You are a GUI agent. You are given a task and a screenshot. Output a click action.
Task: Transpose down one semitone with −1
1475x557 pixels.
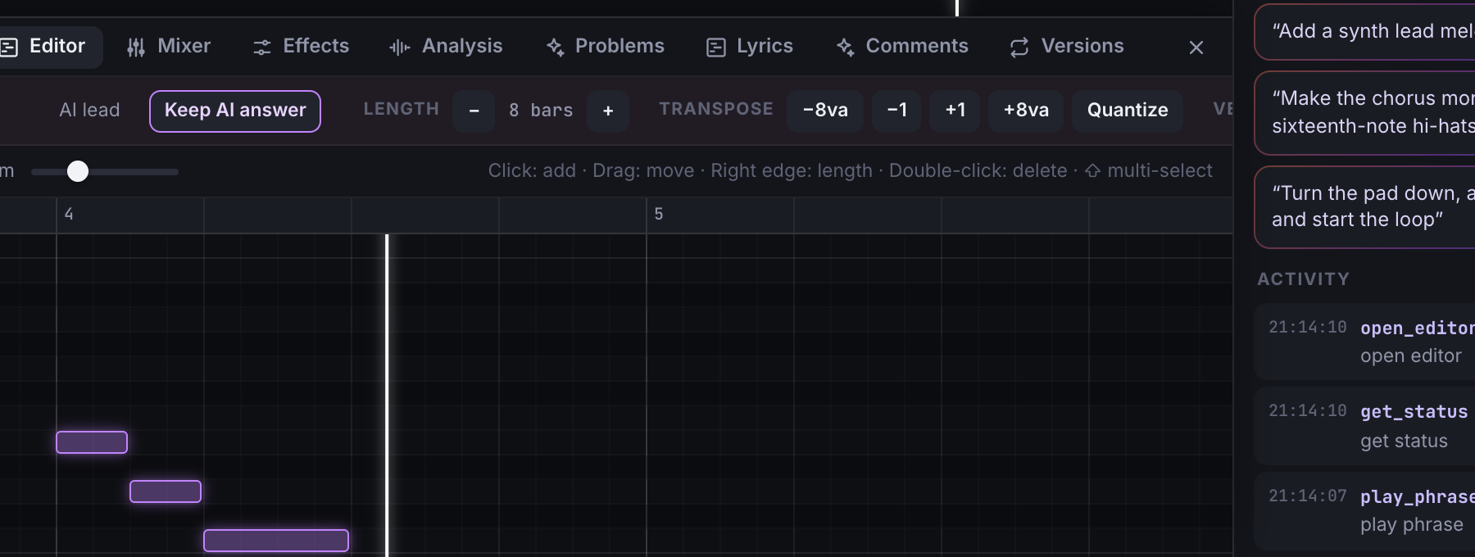pos(897,111)
